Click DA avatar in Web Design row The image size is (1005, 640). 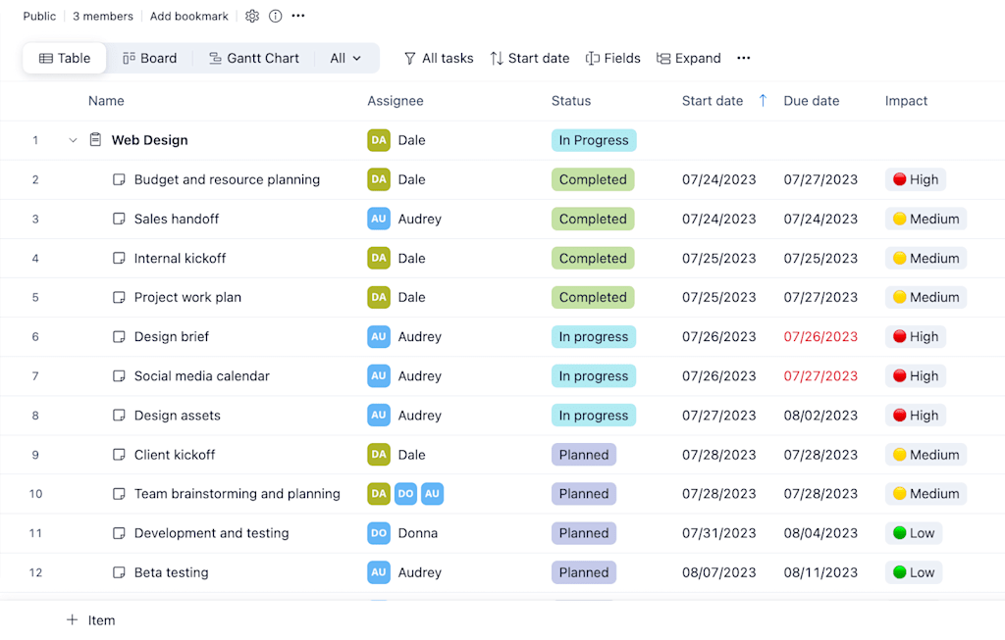pyautogui.click(x=379, y=140)
